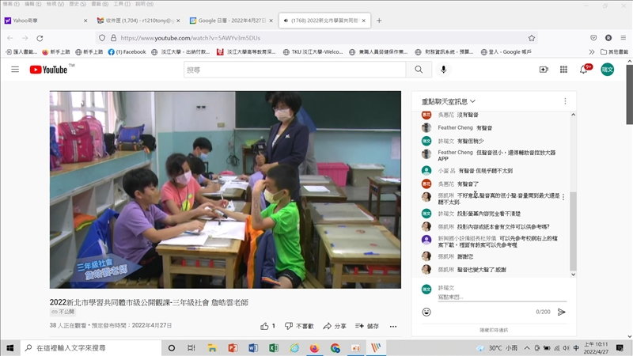Show more bookmarks via toolbar overflow chevron

point(613,51)
